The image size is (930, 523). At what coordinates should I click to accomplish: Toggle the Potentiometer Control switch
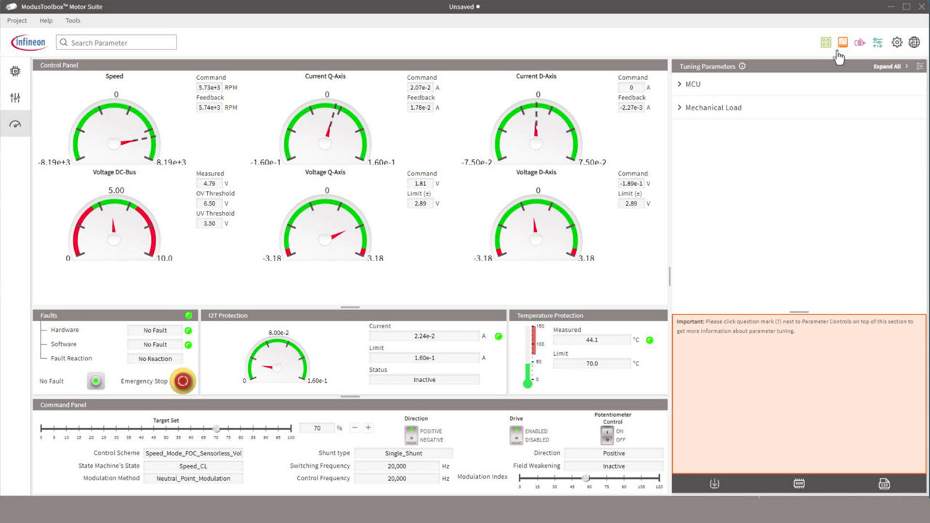pos(607,435)
